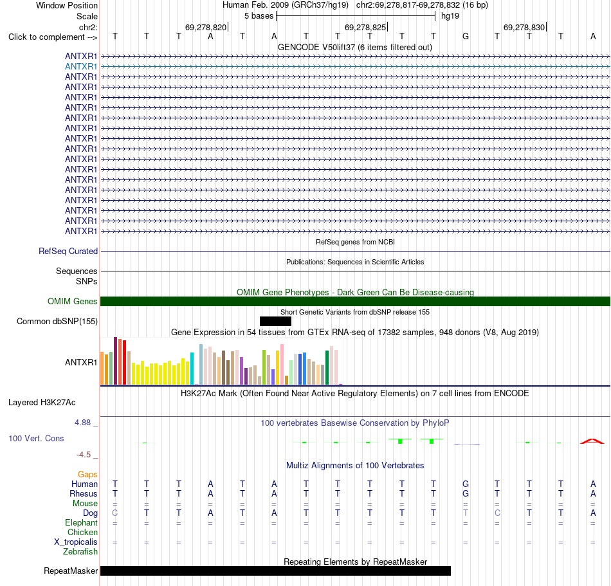Click 'Short Genetic Variants from dbSNP release 155'
The width and height of the screenshot is (611, 586).
click(355, 312)
